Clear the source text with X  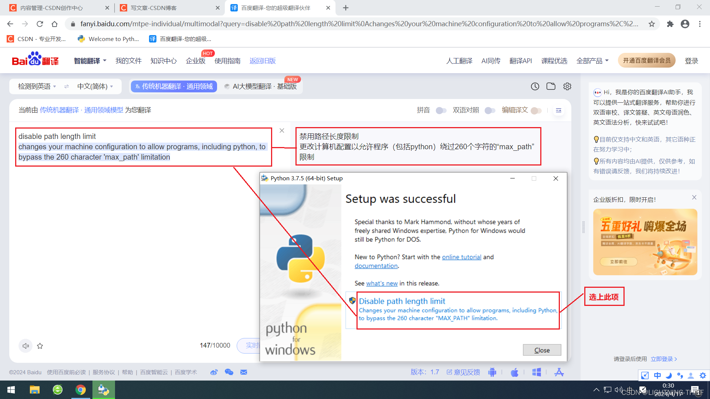tap(282, 130)
